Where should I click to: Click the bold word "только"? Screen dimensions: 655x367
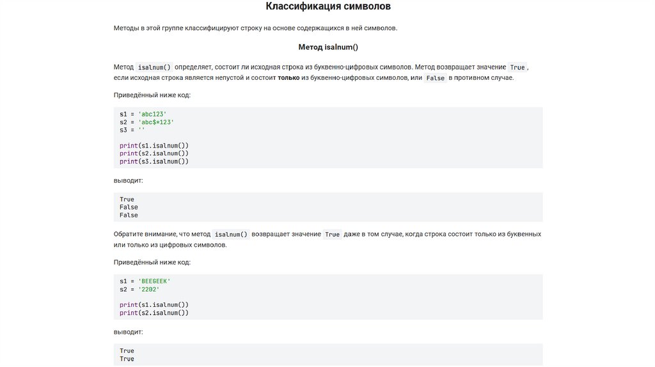pos(288,78)
